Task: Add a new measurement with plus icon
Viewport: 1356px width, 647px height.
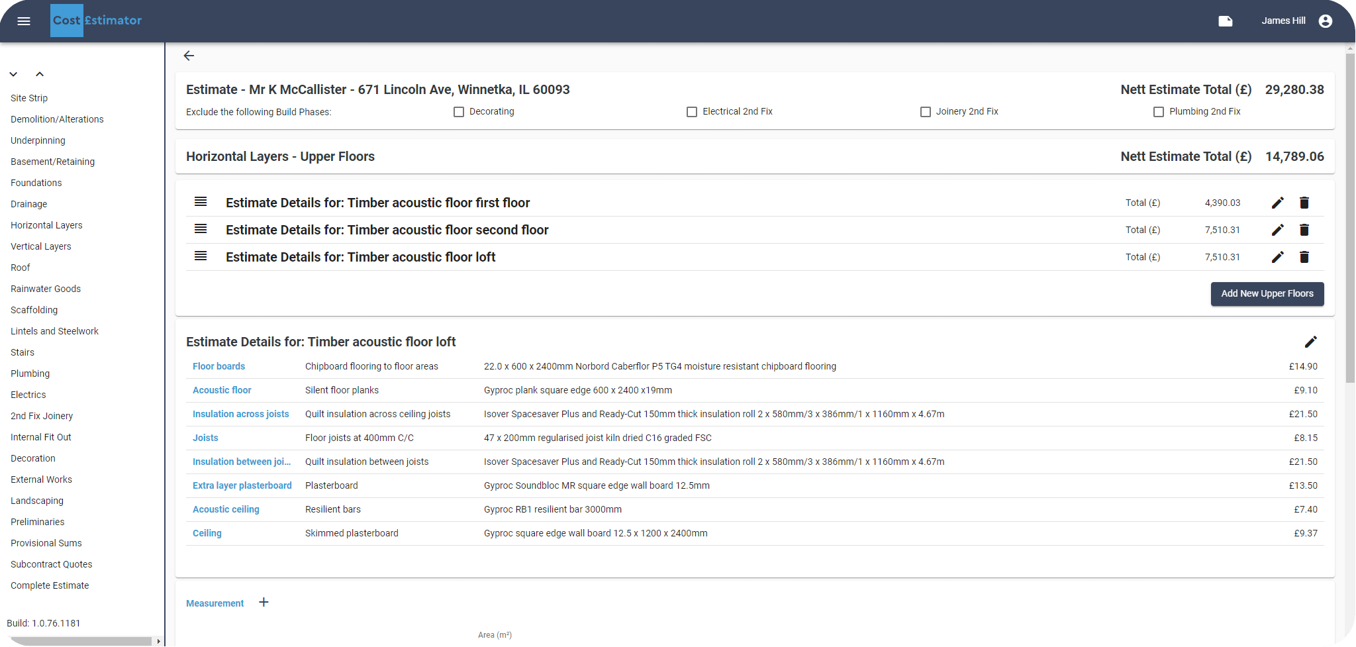Action: click(x=264, y=602)
